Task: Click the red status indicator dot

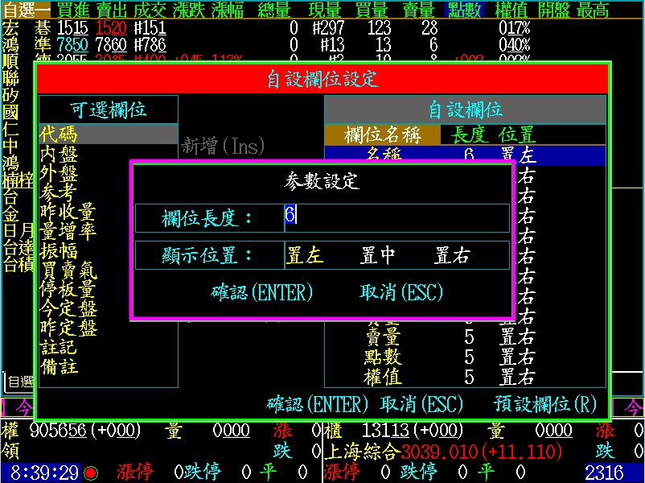Action: click(x=91, y=473)
